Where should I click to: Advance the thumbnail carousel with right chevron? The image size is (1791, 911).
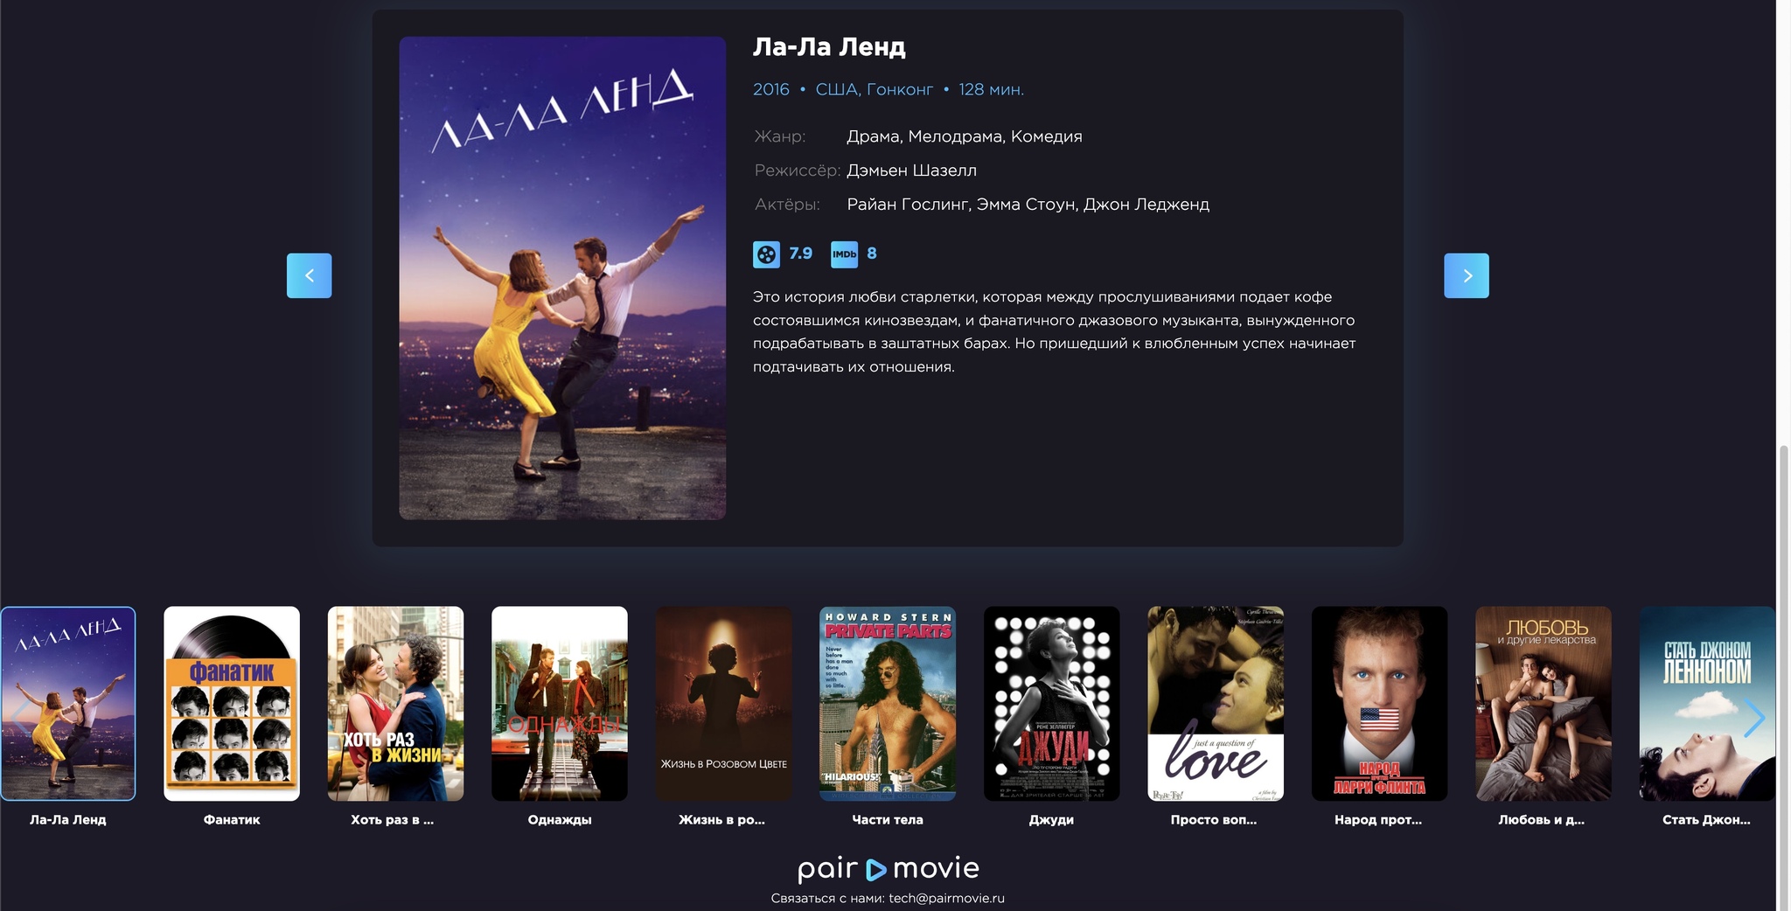[1753, 718]
